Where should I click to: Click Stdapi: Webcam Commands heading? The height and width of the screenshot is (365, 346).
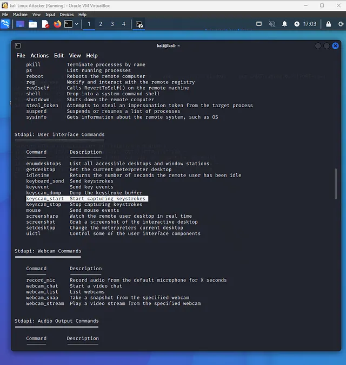[48, 251]
